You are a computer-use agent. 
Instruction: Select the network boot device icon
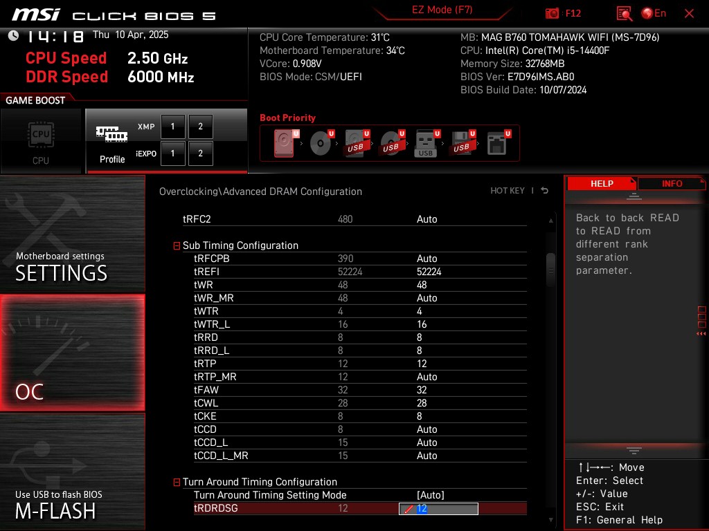pos(499,143)
